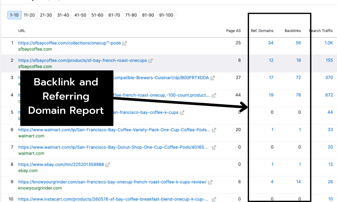
Task: Click the external link icon beside the eBay item URL
Action: tap(107, 164)
